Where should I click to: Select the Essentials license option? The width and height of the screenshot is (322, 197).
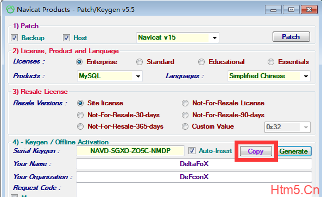pyautogui.click(x=271, y=62)
